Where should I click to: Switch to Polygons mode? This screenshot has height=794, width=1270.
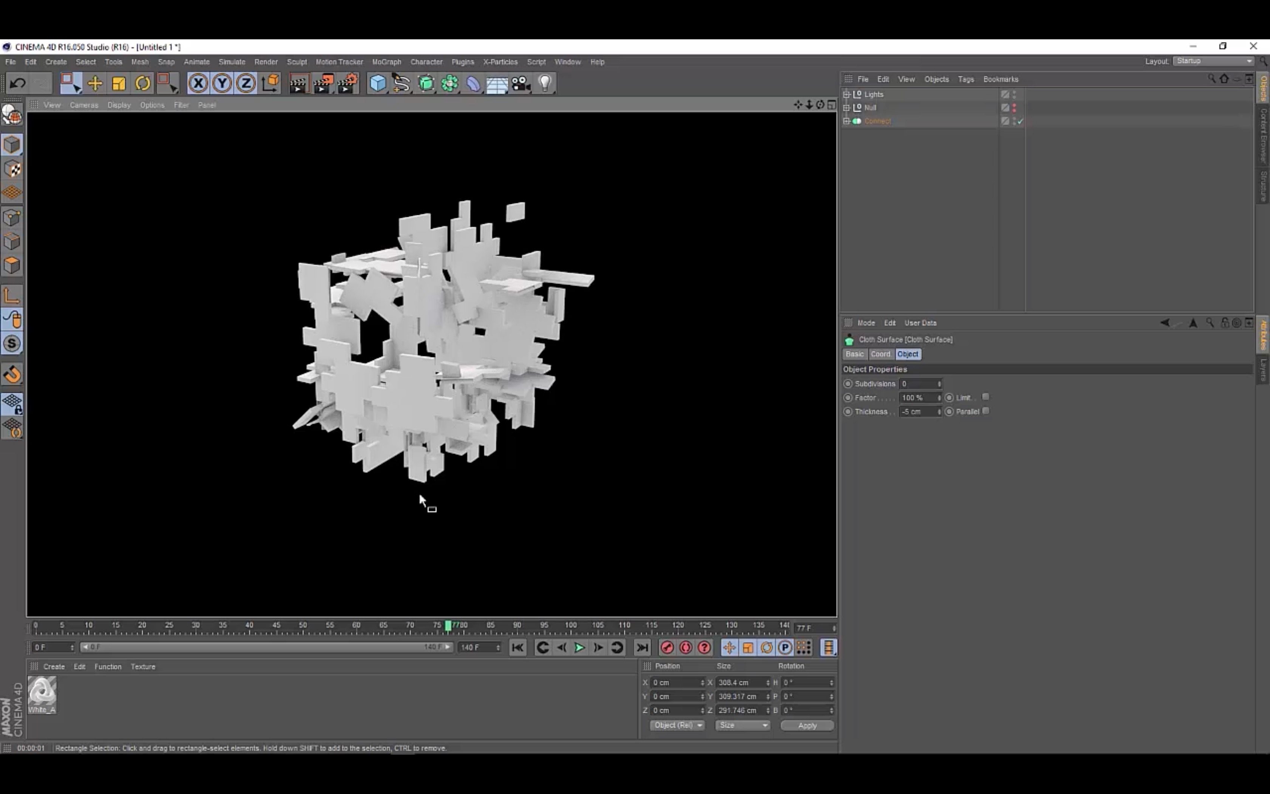click(12, 265)
